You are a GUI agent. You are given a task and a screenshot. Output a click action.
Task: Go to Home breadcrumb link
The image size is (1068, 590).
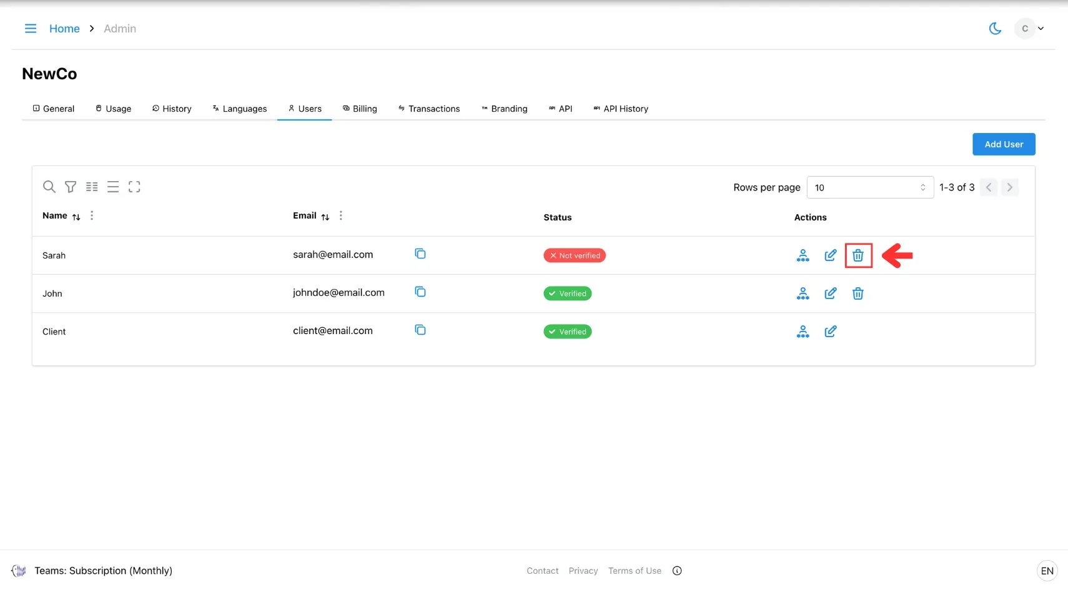click(64, 29)
